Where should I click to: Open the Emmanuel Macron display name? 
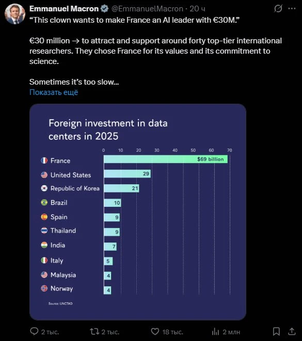64,9
